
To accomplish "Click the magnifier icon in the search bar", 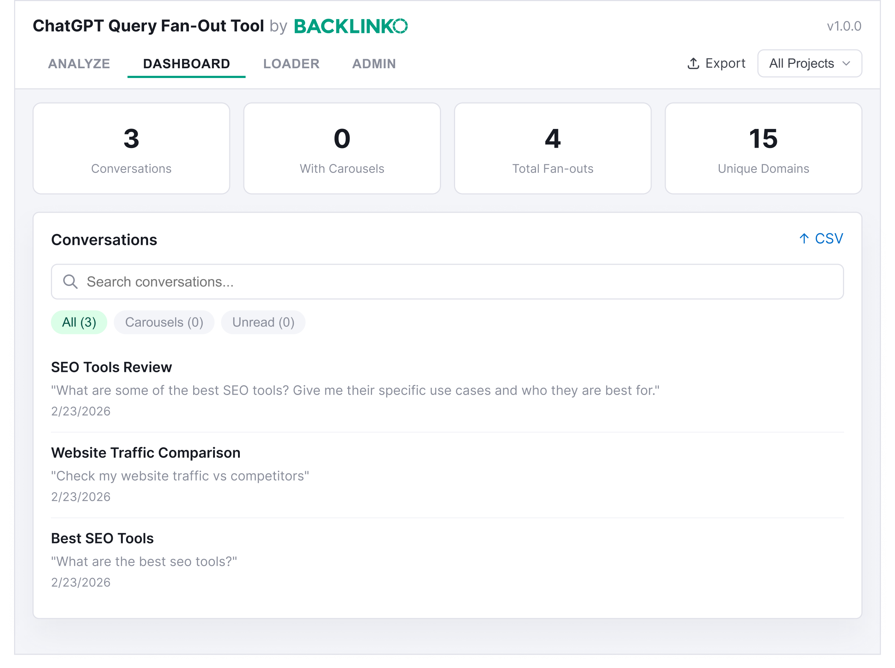I will [71, 281].
